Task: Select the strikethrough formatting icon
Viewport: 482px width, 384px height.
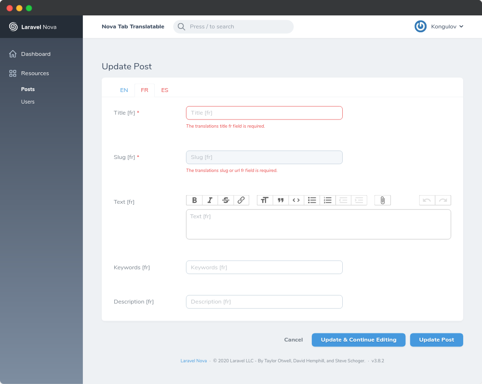Action: click(226, 200)
